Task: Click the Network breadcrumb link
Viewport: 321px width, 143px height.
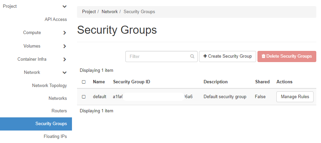Action: point(109,11)
